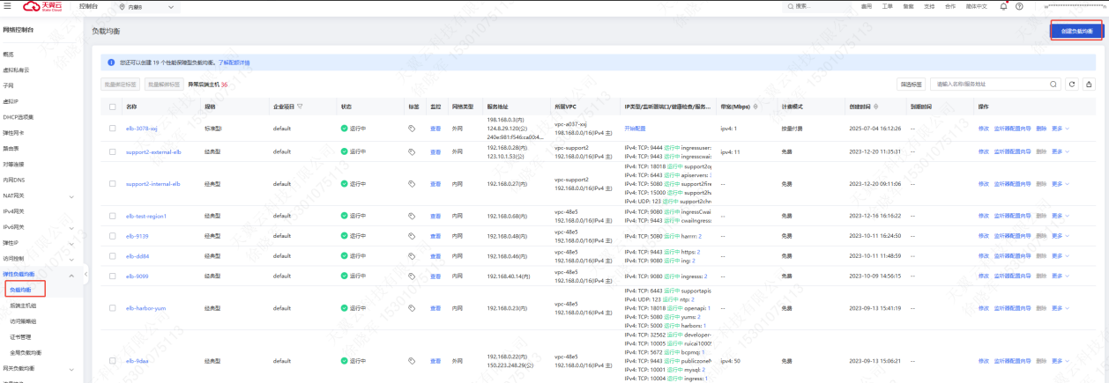Click the search icon in name filter box

(1054, 85)
